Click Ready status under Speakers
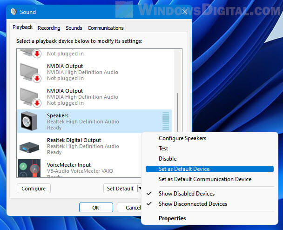This screenshot has height=230, width=283. (54, 128)
